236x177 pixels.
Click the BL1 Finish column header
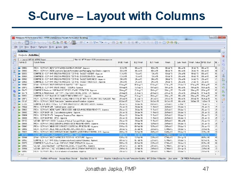point(154,64)
